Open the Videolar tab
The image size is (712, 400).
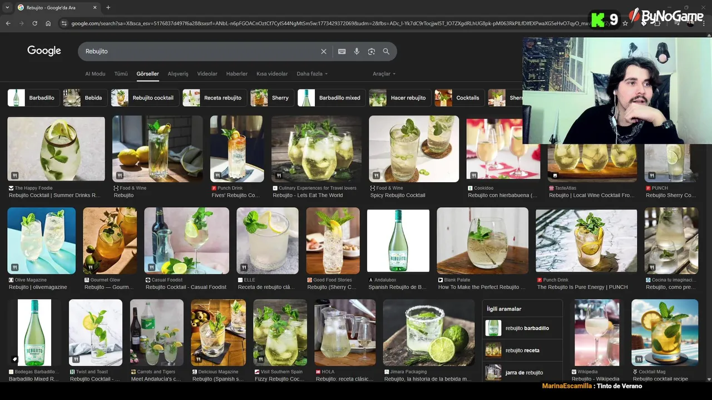pyautogui.click(x=207, y=74)
